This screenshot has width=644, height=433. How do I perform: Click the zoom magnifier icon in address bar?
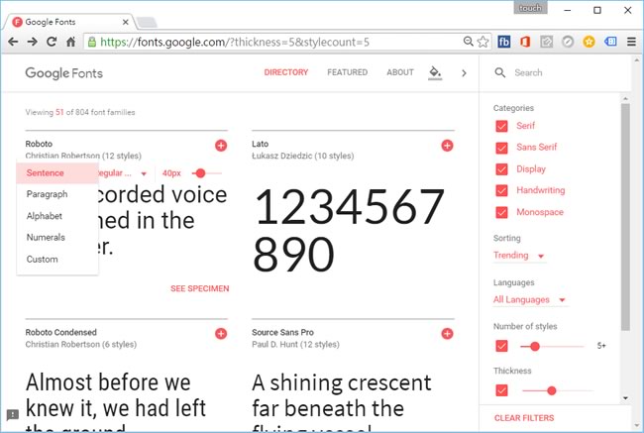tap(468, 41)
